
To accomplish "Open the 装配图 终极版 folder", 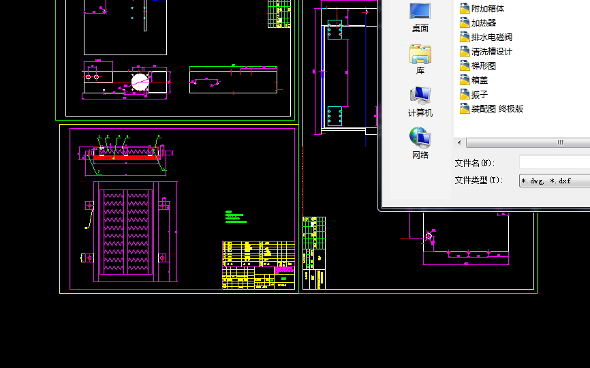I will pos(491,109).
